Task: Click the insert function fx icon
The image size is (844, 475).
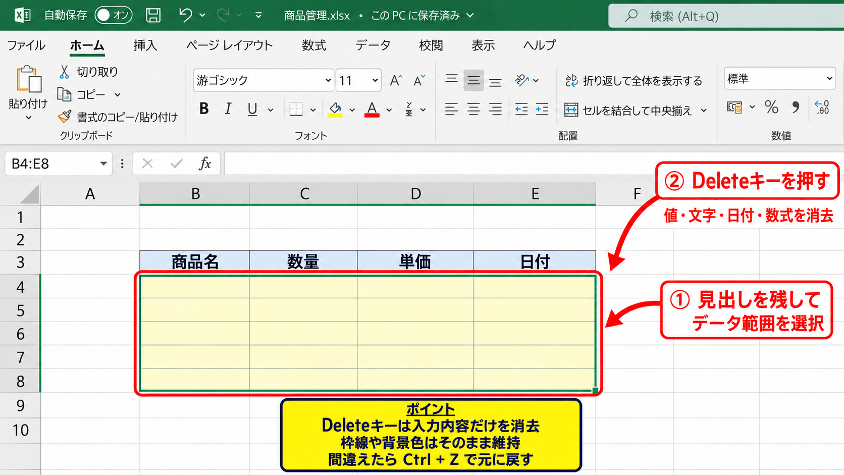Action: [x=205, y=164]
